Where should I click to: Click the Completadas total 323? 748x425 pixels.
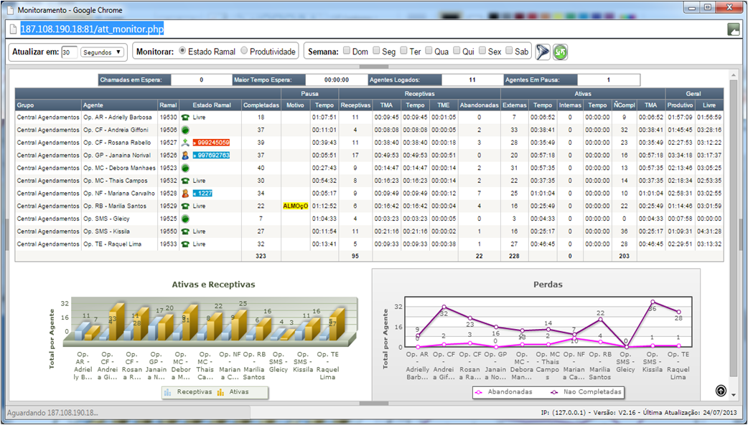coord(261,257)
